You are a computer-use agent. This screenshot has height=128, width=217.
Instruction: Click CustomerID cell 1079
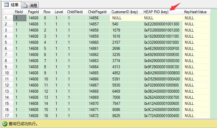click(126, 30)
